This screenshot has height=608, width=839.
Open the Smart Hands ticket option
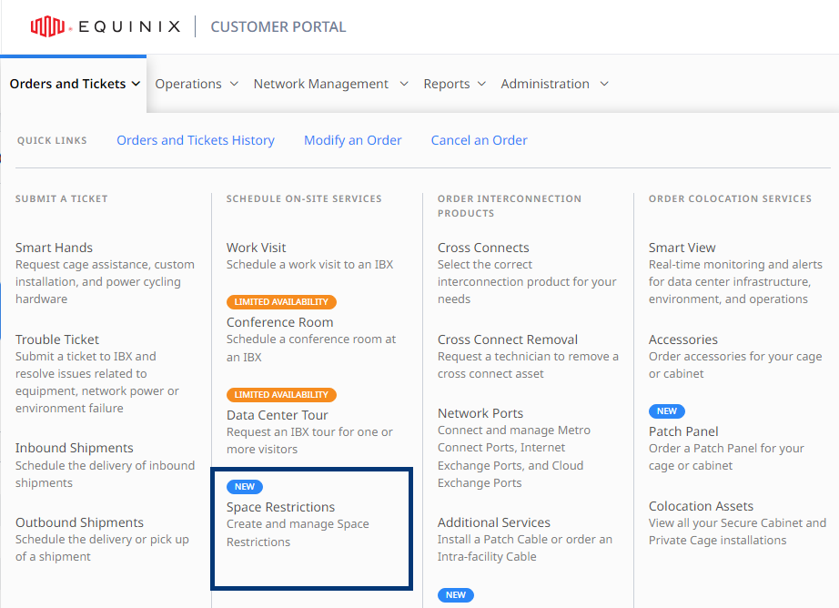click(x=54, y=248)
